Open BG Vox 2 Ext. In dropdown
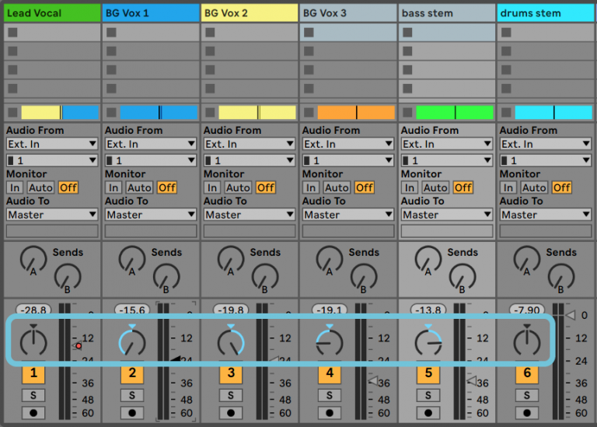Viewport: 597px width, 427px height. pyautogui.click(x=250, y=144)
